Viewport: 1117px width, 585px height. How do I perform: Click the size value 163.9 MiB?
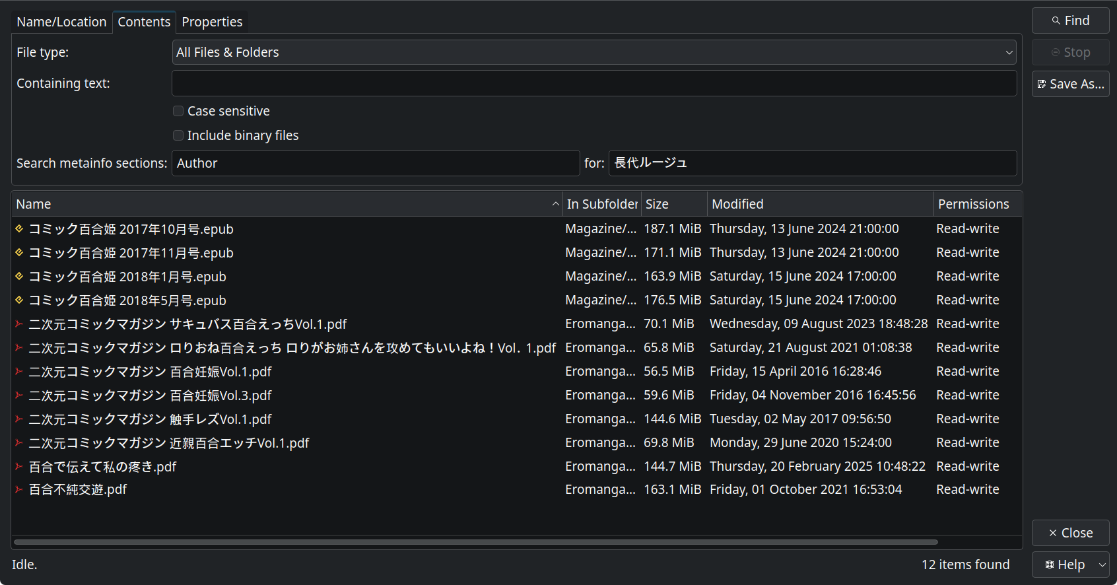click(x=673, y=276)
